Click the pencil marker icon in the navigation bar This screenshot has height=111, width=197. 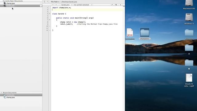pyautogui.click(x=112, y=5)
